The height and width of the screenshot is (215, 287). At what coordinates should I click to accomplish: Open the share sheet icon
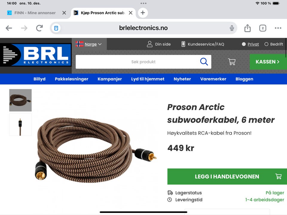248,28
